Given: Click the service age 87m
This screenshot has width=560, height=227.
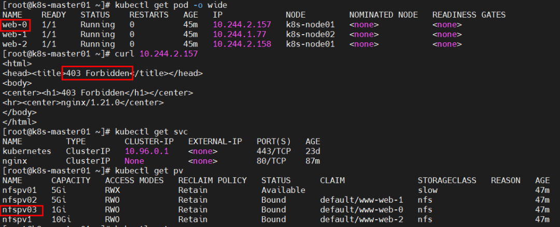Looking at the screenshot, I should click(313, 161).
